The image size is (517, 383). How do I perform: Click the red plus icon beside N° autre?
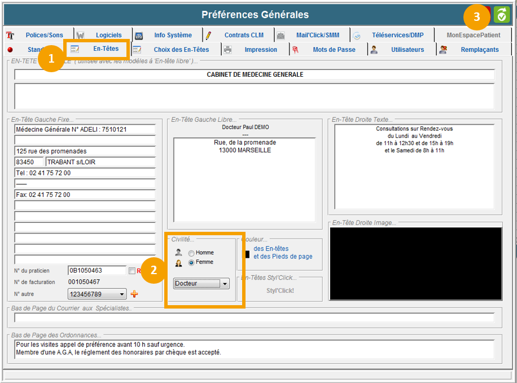tap(134, 294)
